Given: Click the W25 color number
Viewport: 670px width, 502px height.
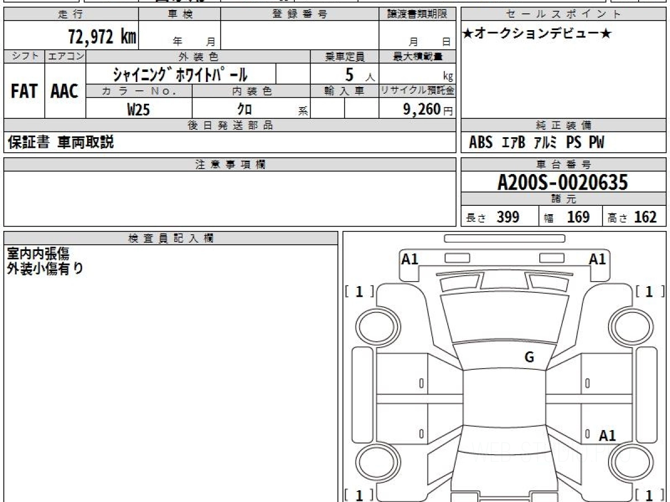Looking at the screenshot, I should [138, 109].
